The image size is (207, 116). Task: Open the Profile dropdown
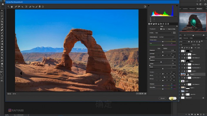click(x=164, y=33)
